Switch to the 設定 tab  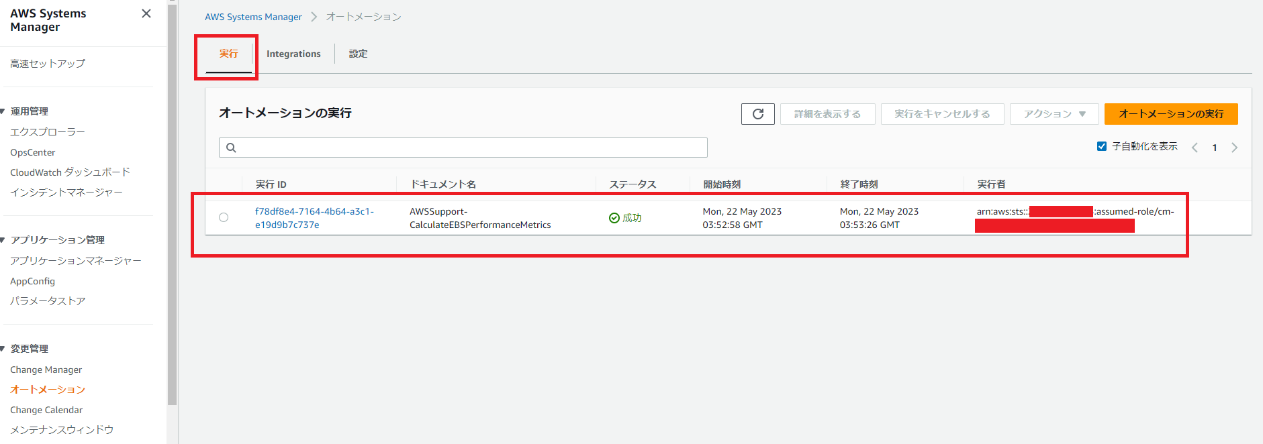click(358, 54)
